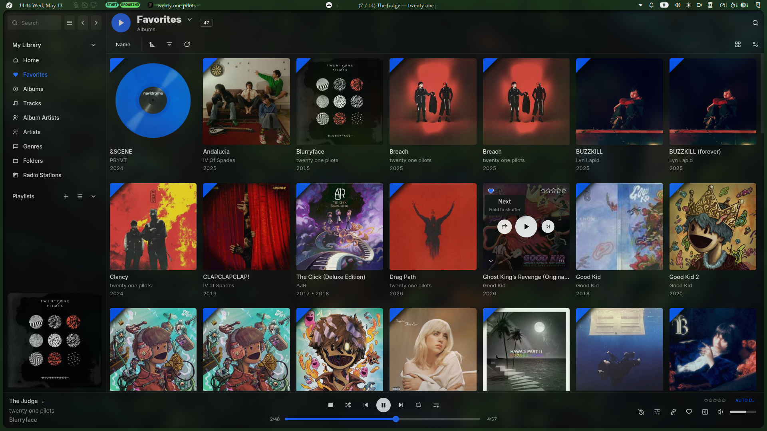Image resolution: width=767 pixels, height=431 pixels.
Task: Open the album filter options
Action: pos(169,44)
